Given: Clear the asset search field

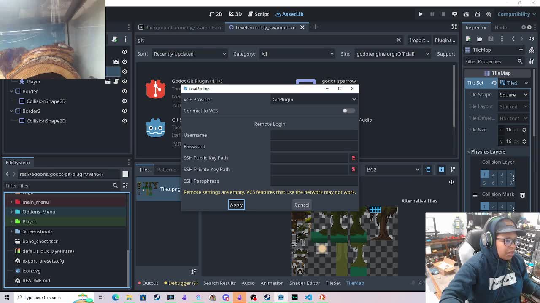Looking at the screenshot, I should point(398,40).
